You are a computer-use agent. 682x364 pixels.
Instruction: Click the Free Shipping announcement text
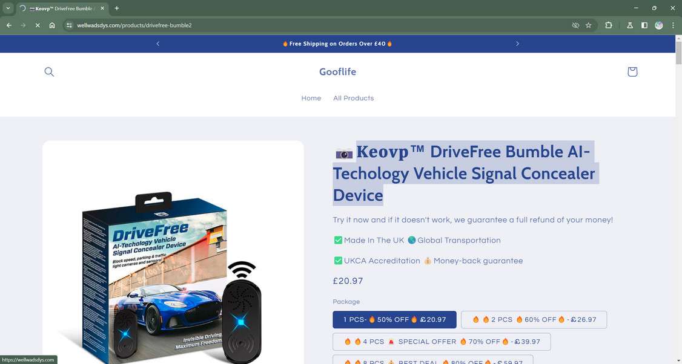(337, 44)
